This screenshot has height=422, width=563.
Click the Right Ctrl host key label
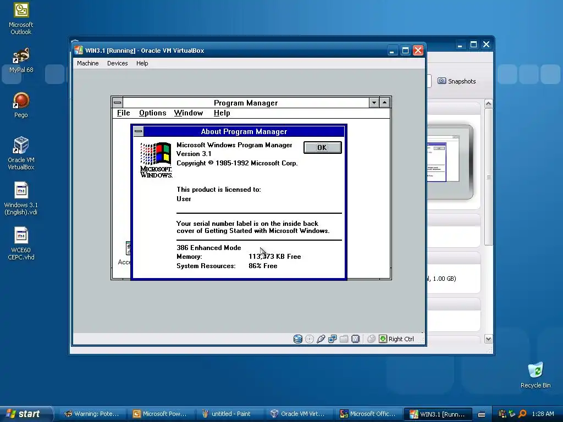tap(401, 339)
